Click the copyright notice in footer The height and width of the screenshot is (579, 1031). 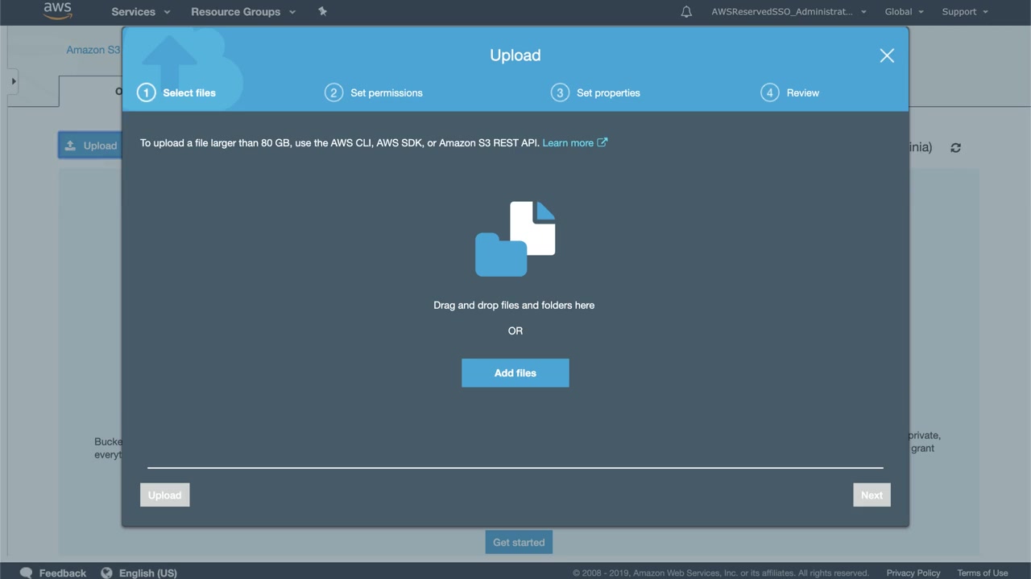721,573
